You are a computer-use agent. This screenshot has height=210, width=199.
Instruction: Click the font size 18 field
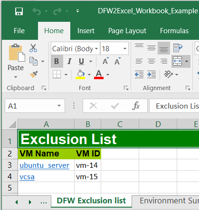click(111, 48)
